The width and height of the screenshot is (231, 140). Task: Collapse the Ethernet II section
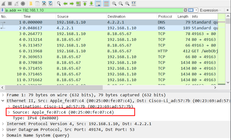[3, 101]
